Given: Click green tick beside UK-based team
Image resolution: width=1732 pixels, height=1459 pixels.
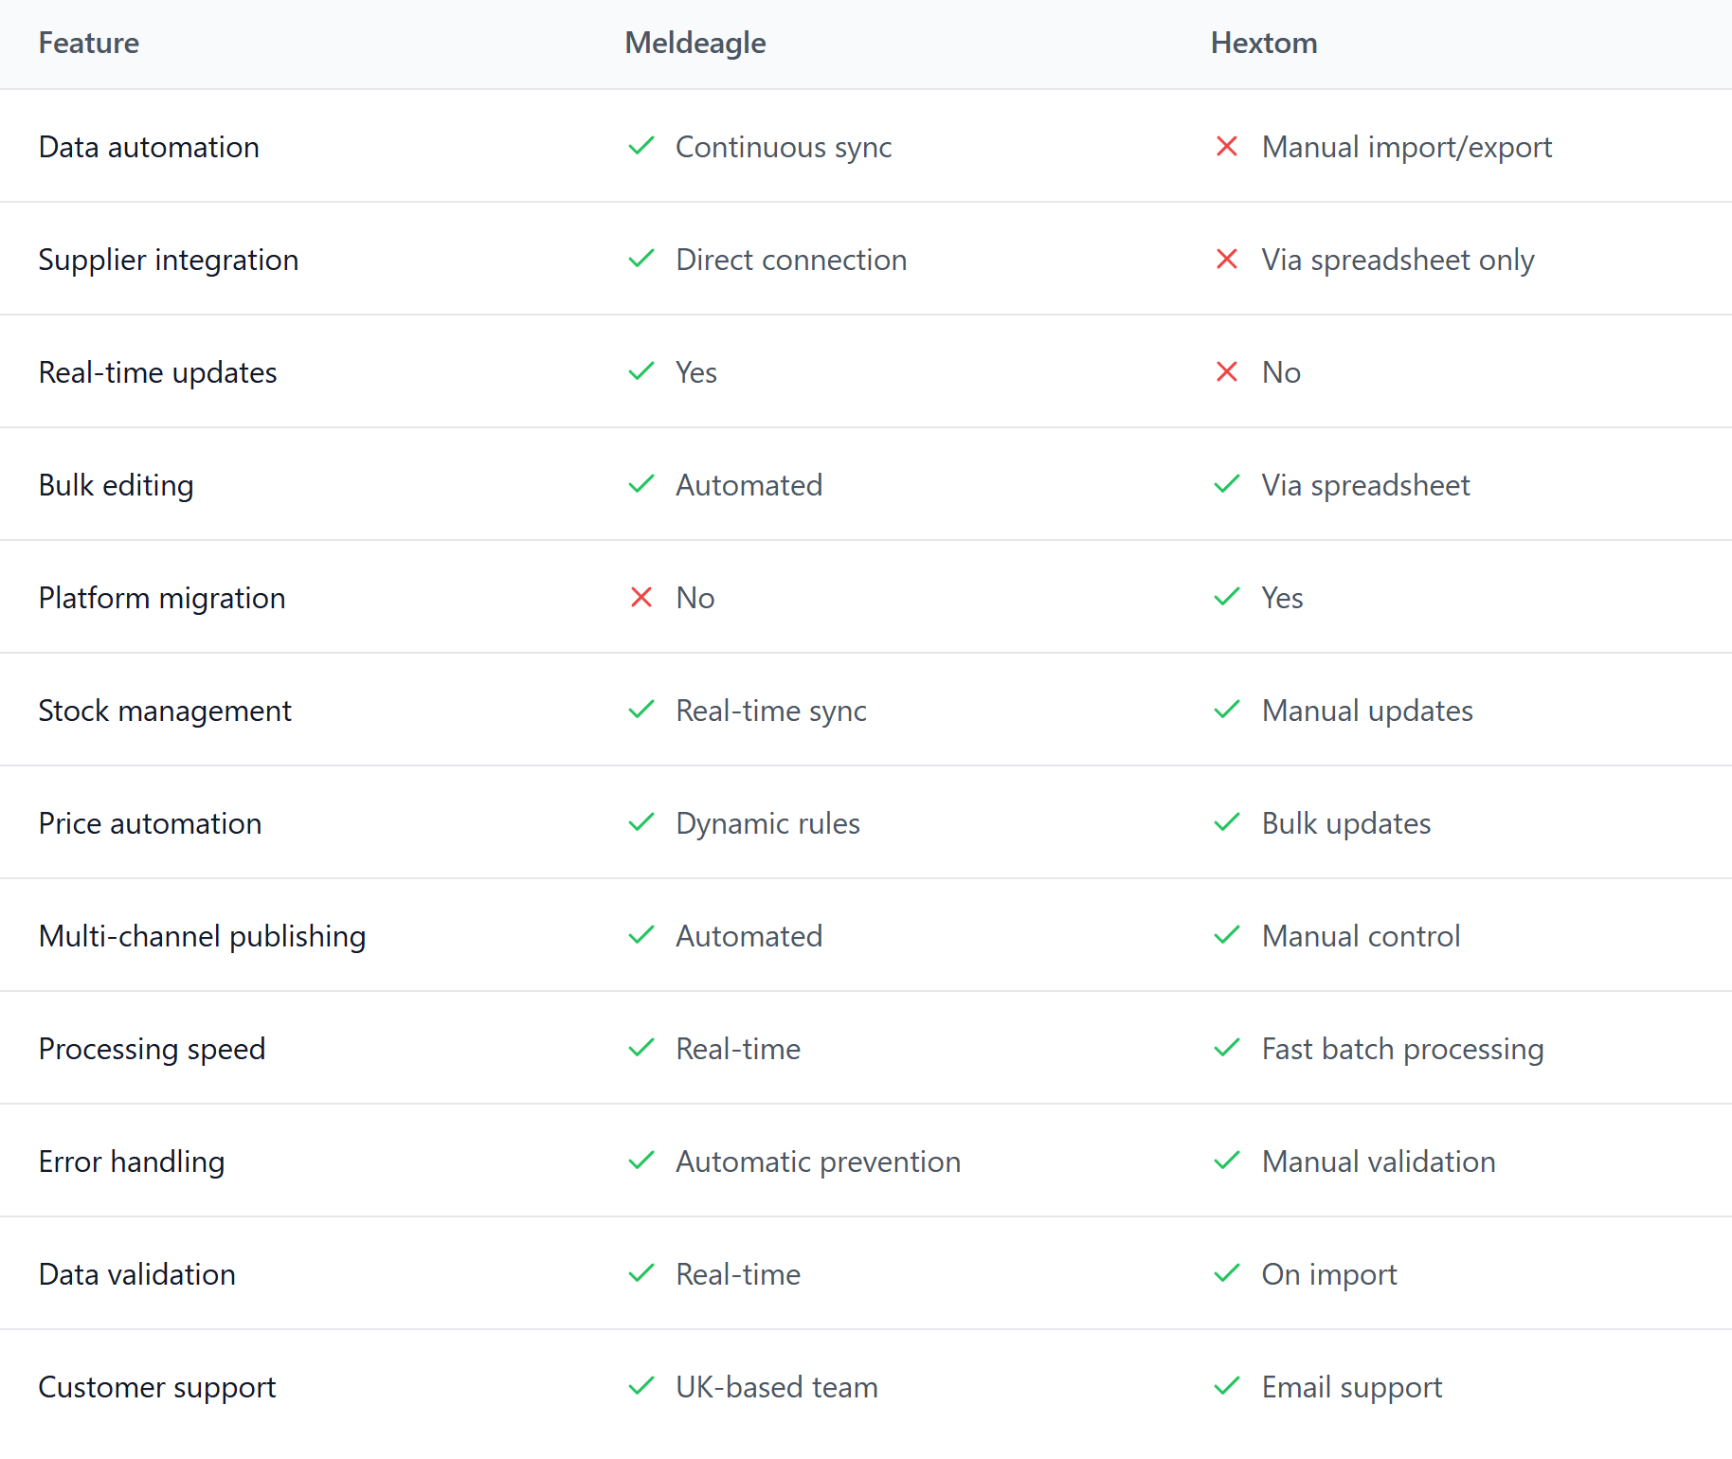Looking at the screenshot, I should [x=641, y=1386].
